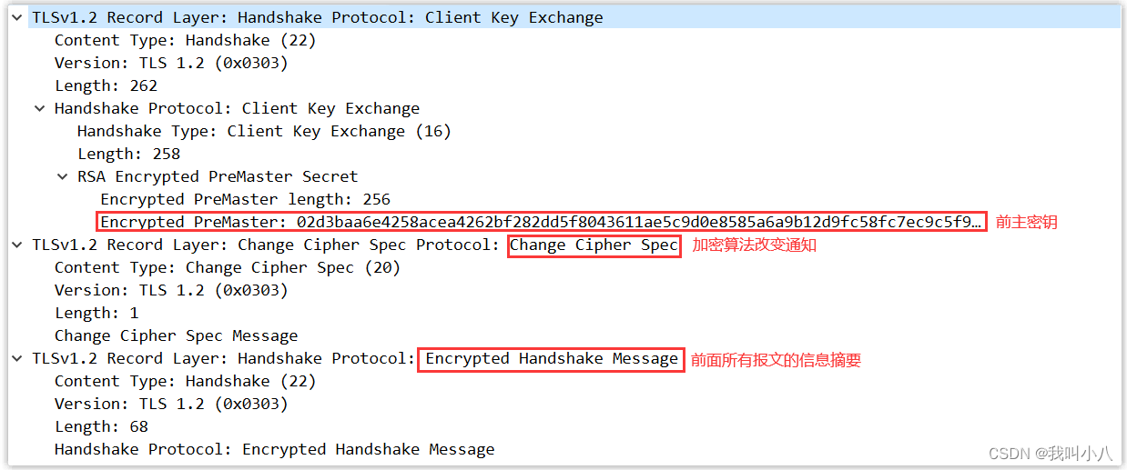Select the Length: 258 field
The height and width of the screenshot is (470, 1127).
pos(128,154)
